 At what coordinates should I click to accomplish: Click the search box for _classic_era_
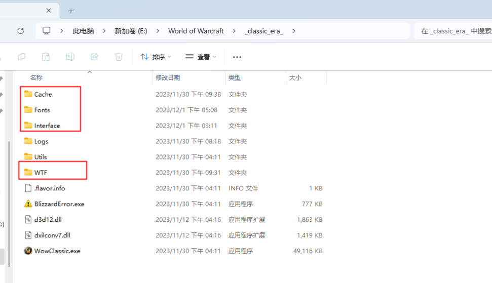[x=453, y=31]
